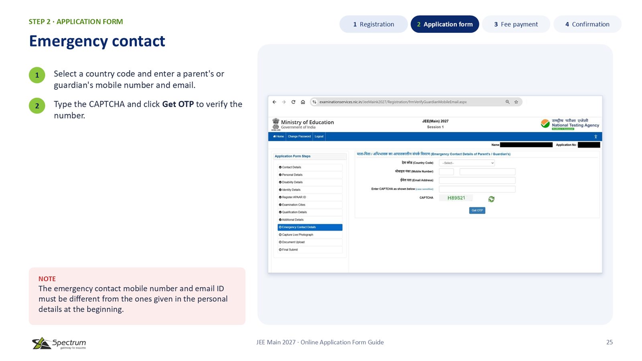The width and height of the screenshot is (642, 361).
Task: Go to Disability Details step
Action: tap(310, 182)
